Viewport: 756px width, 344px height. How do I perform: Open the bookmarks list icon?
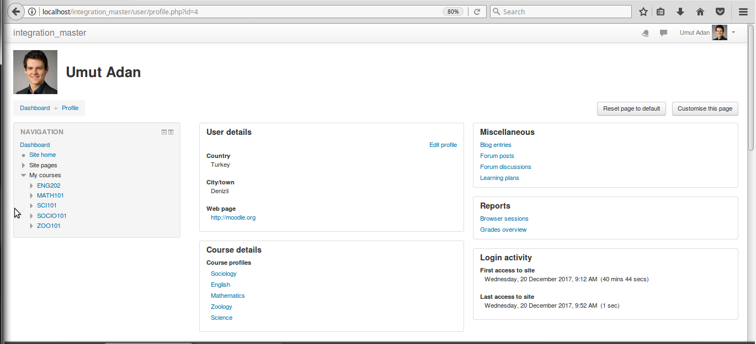click(661, 12)
